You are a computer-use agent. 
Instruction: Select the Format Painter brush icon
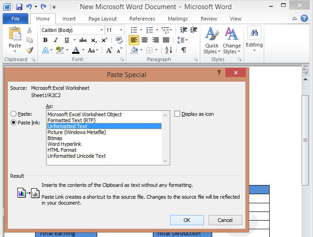tap(30, 50)
